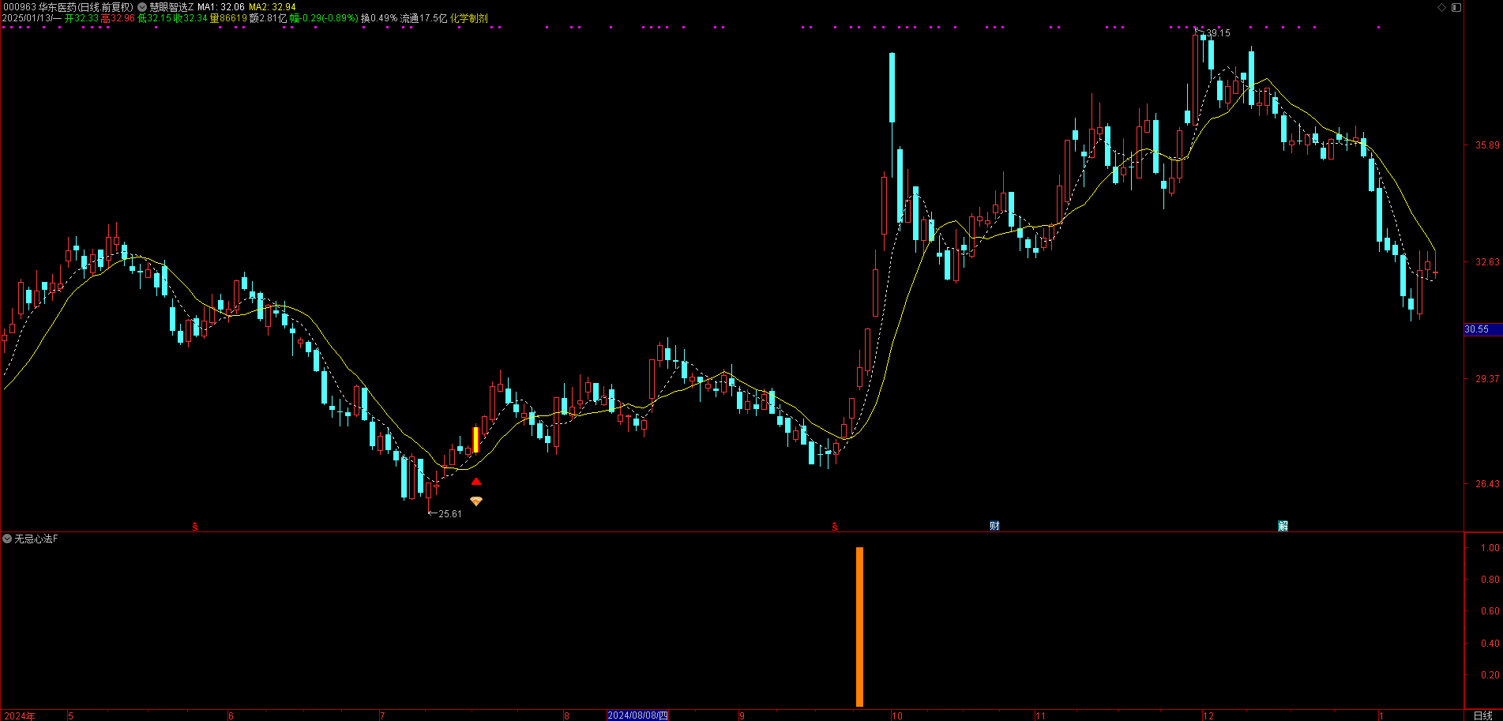Click the high price label 39.15
This screenshot has height=721, width=1503.
click(x=1218, y=33)
